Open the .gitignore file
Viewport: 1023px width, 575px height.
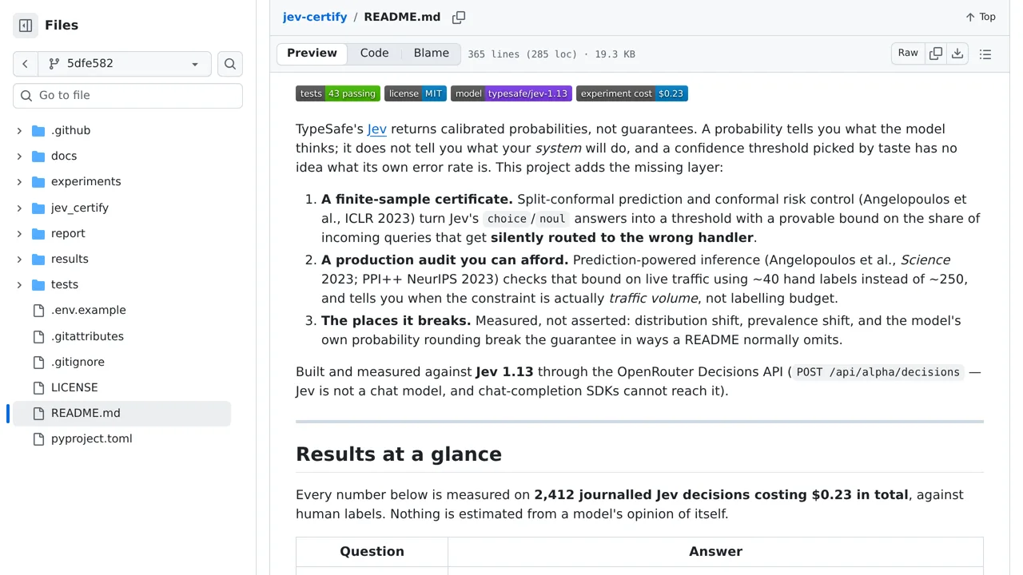(78, 362)
